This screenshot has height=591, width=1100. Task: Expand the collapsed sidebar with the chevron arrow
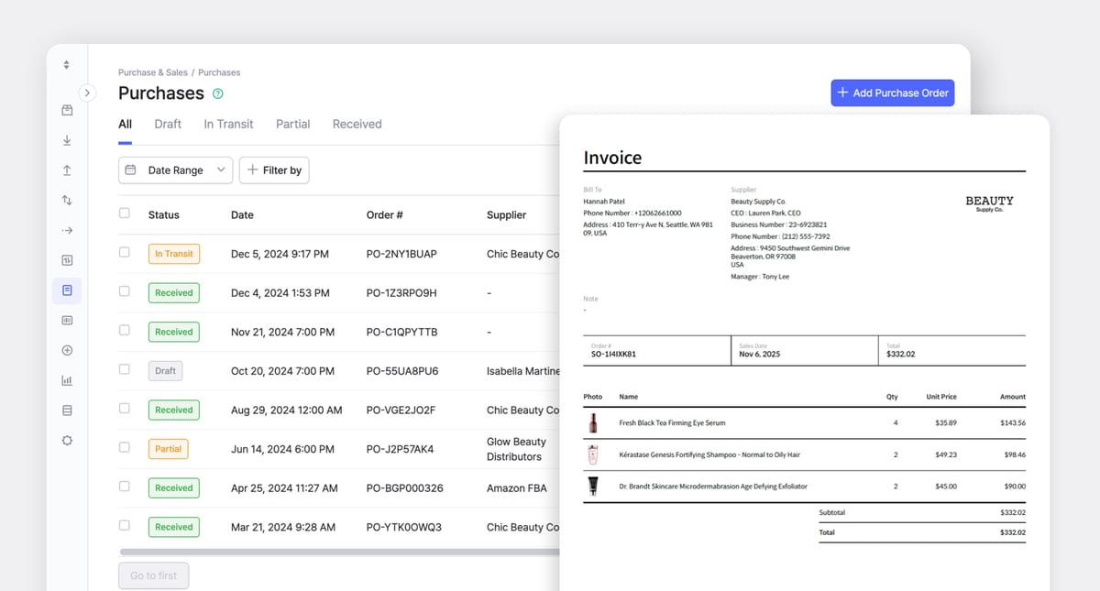pyautogui.click(x=88, y=93)
